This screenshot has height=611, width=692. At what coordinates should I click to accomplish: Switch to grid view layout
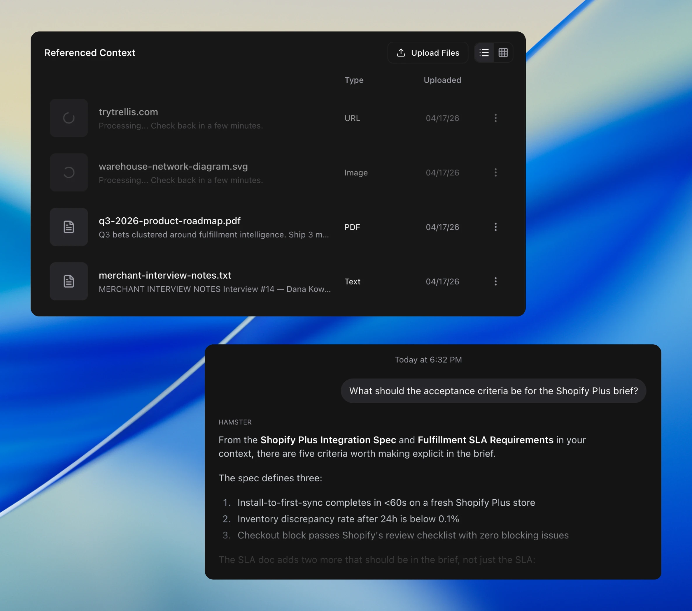pyautogui.click(x=503, y=53)
